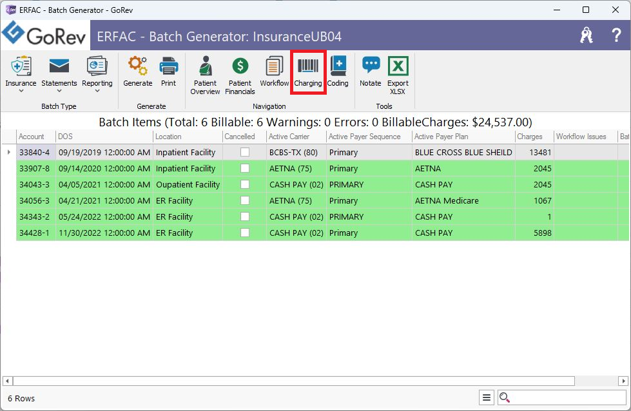
Task: Click the GoRev logo
Action: tap(44, 33)
